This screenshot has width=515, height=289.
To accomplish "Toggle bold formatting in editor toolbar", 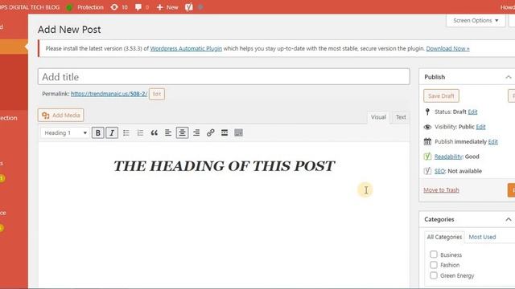I will tap(98, 132).
